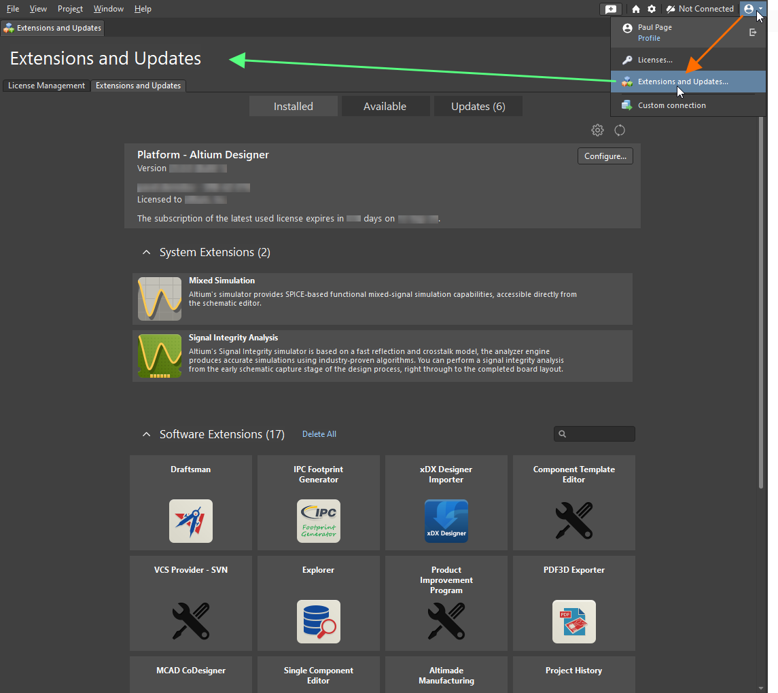Open the Help menu
This screenshot has height=693, width=778.
[x=143, y=8]
